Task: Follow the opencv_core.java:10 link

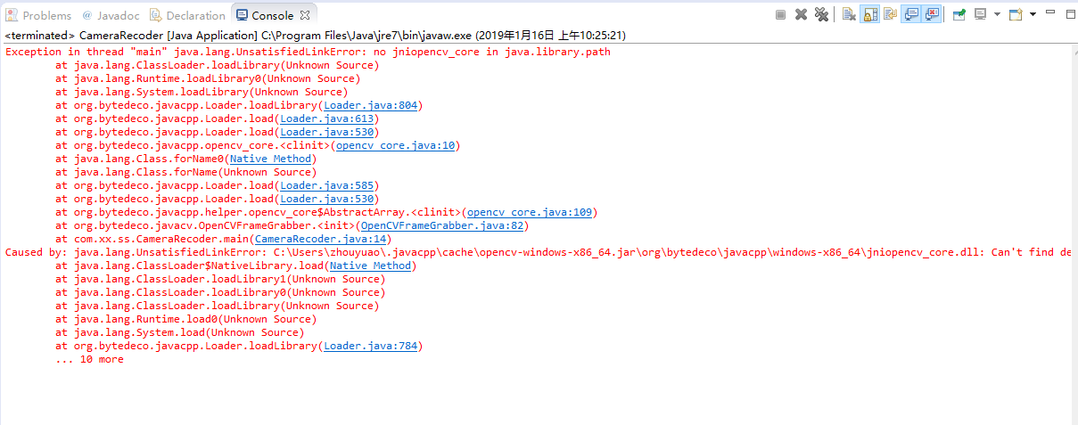Action: [395, 145]
